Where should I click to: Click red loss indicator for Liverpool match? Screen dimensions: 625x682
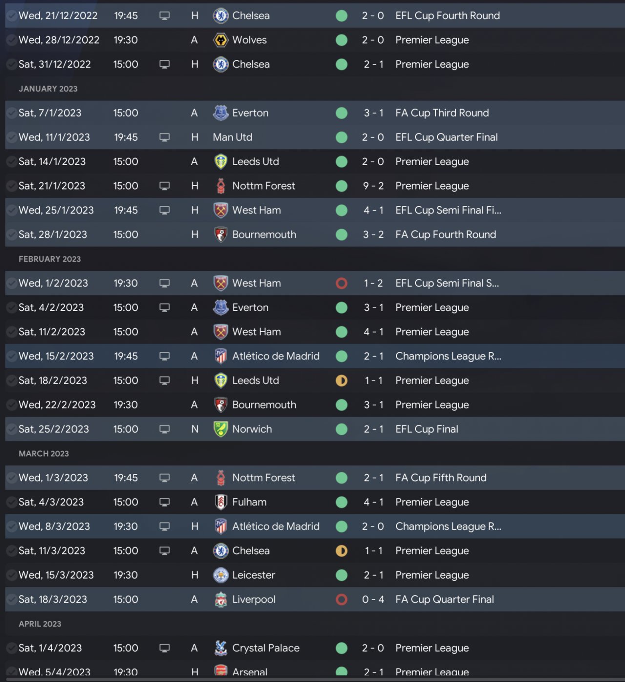click(x=342, y=599)
